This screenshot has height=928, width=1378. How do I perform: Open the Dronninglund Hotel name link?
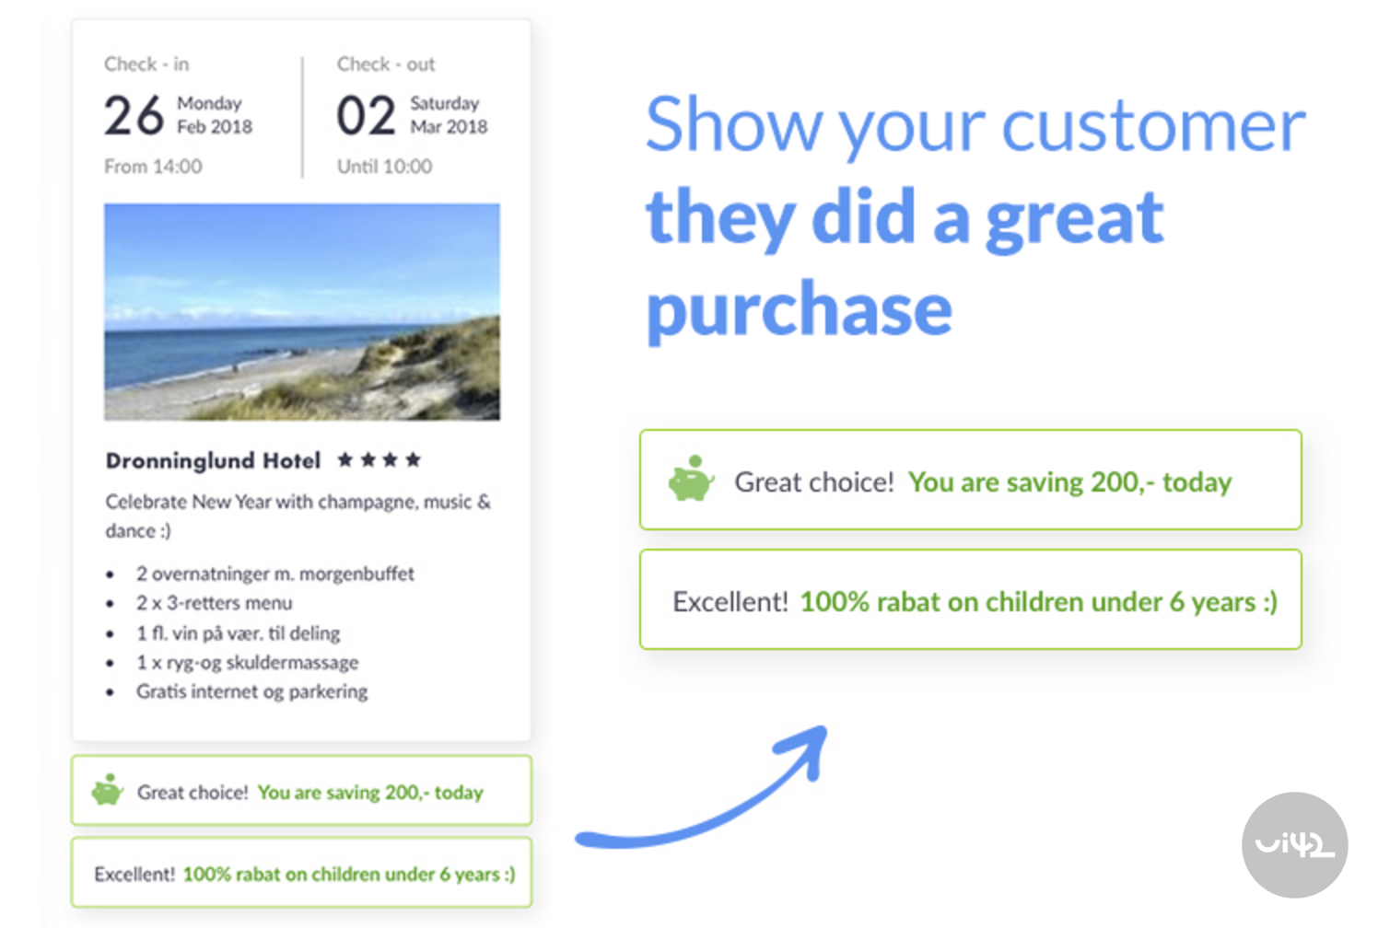click(x=212, y=460)
